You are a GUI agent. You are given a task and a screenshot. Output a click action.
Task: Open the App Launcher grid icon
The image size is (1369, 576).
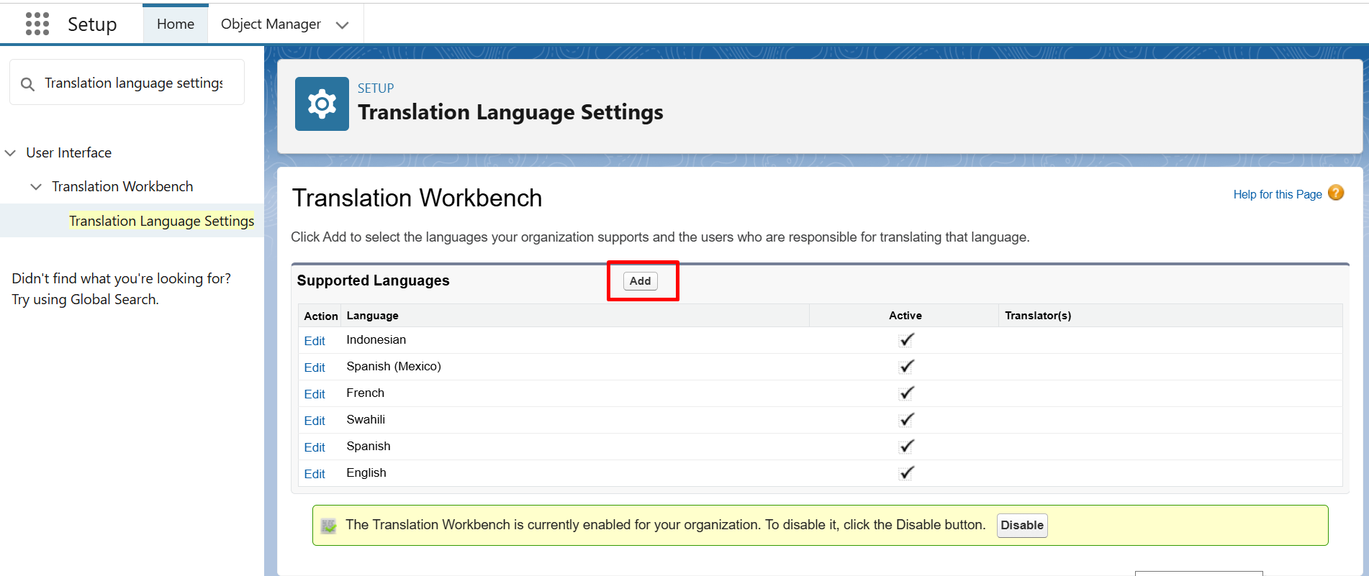click(x=37, y=24)
